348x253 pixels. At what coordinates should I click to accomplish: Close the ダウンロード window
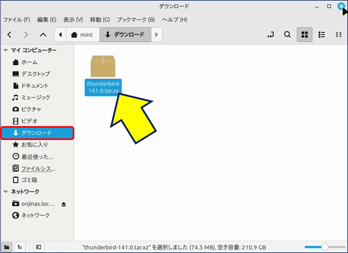click(341, 6)
